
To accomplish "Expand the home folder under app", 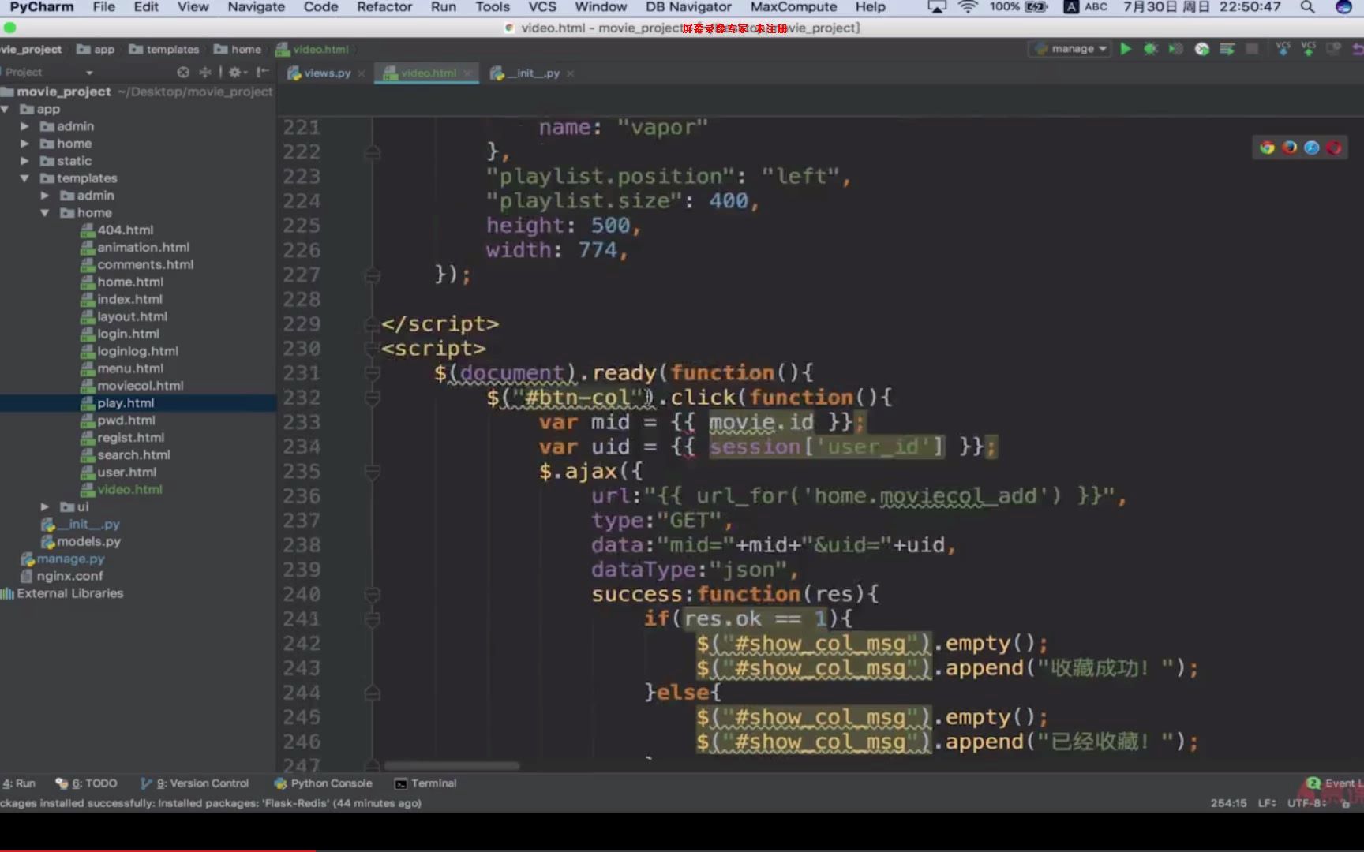I will (x=24, y=144).
